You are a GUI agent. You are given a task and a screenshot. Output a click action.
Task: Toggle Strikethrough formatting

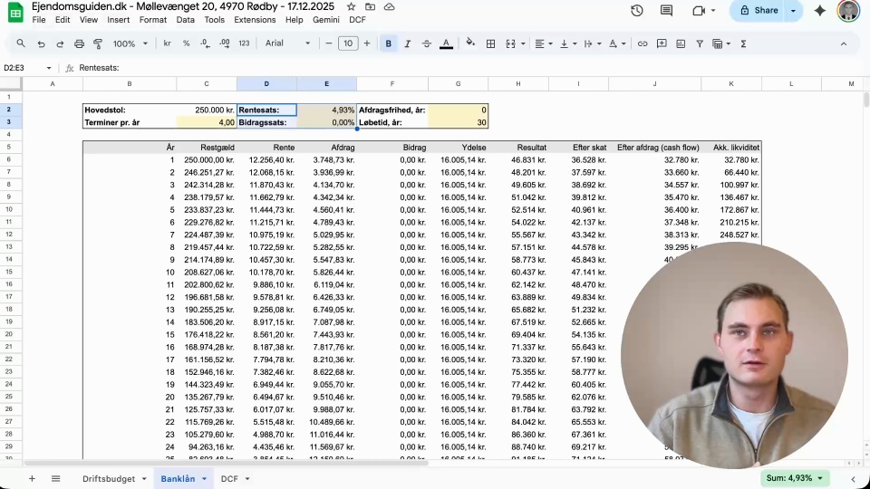(426, 43)
